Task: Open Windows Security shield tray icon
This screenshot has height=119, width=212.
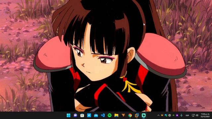Action: (x=166, y=115)
